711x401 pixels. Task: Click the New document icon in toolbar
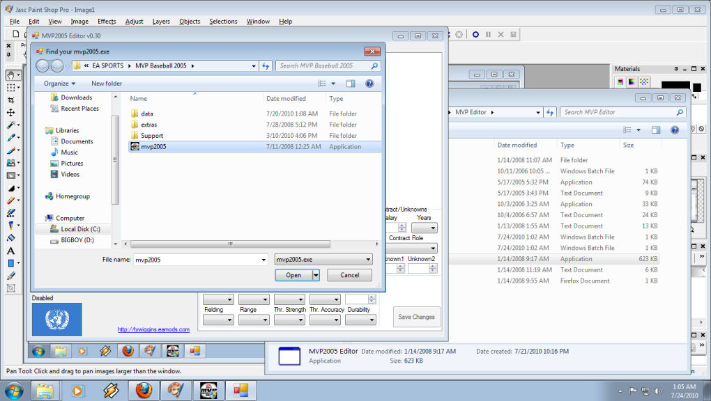pyautogui.click(x=16, y=34)
